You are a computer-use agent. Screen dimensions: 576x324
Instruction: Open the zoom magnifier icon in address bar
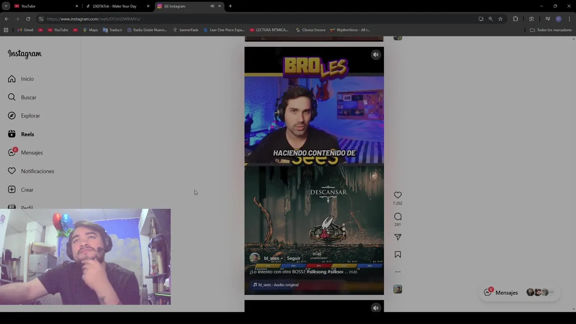(x=490, y=19)
